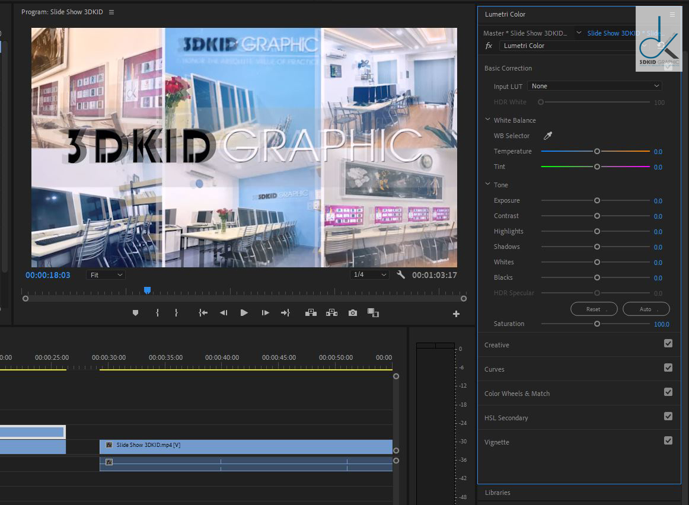Open the Program panel hamburger menu
Image resolution: width=689 pixels, height=505 pixels.
pyautogui.click(x=111, y=12)
